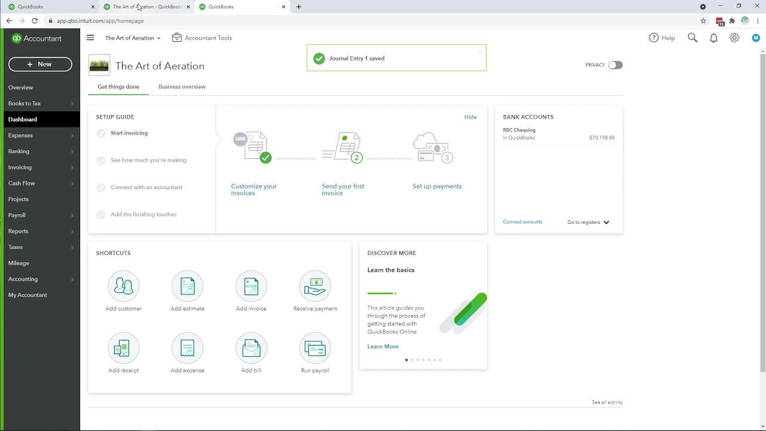This screenshot has width=766, height=431.
Task: Click the browser back arrow
Action: 9,21
